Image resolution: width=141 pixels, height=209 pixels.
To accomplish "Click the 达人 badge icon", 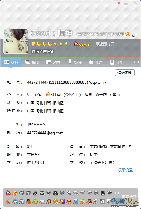I will click(x=101, y=44).
